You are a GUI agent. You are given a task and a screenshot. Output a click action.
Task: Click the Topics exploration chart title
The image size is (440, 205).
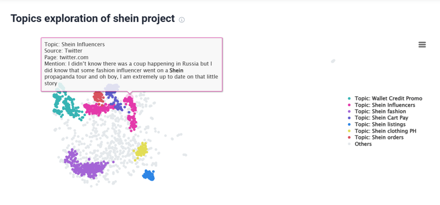pos(93,18)
